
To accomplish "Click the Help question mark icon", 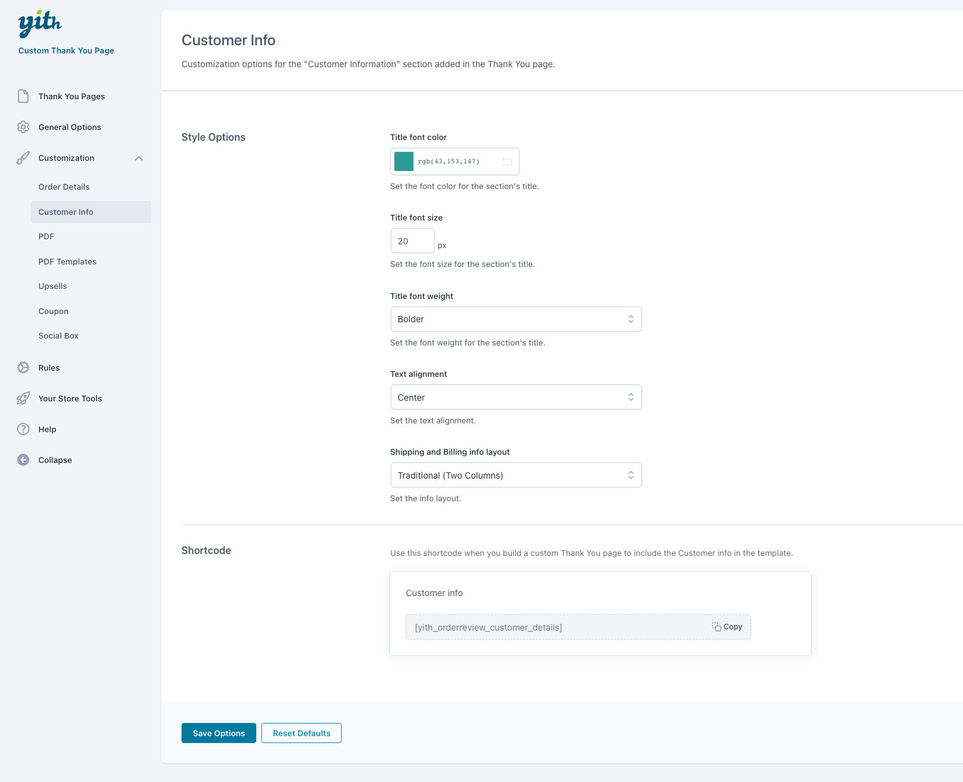I will pyautogui.click(x=23, y=429).
